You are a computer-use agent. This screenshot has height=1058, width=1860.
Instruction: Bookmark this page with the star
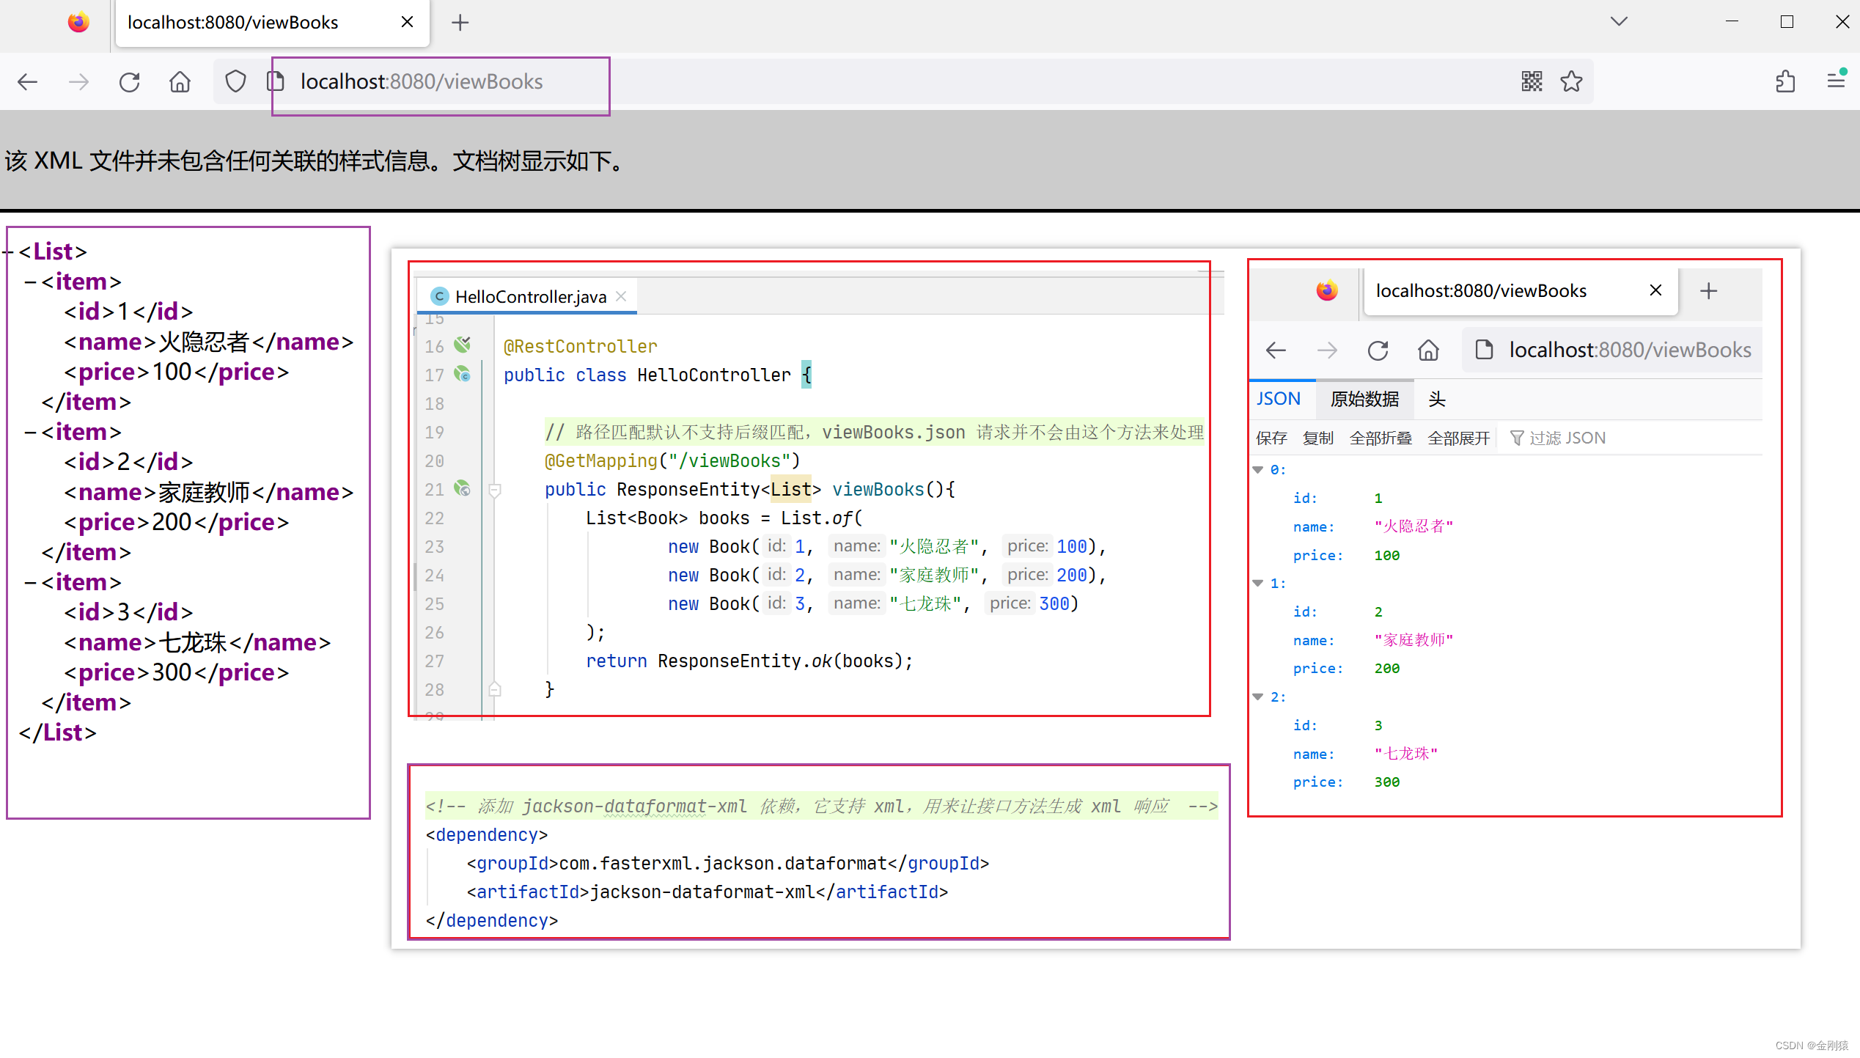(x=1571, y=81)
